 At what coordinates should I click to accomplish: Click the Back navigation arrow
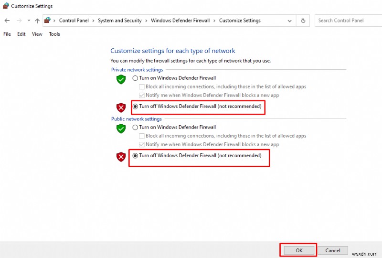point(7,21)
